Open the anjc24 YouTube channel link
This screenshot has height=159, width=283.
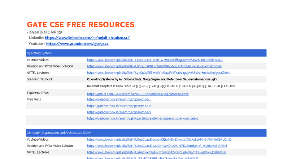(77, 44)
